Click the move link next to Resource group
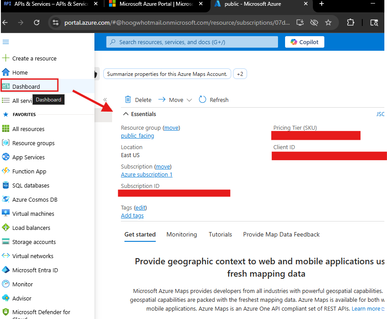This screenshot has width=387, height=319. tap(171, 128)
